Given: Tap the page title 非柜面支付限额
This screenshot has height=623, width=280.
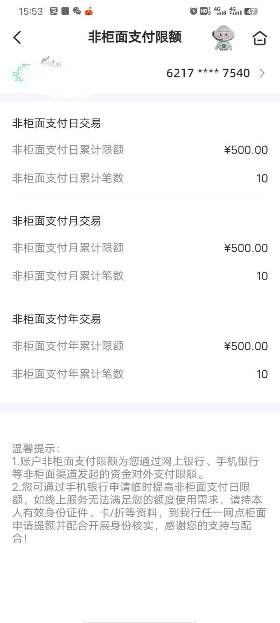Looking at the screenshot, I should [x=135, y=37].
